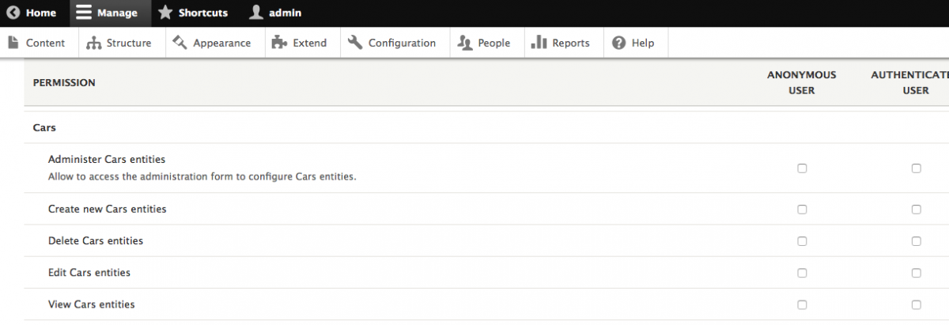Viewport: 949px width, 325px height.
Task: Tick Delete Cars entities for authenticated user
Action: pos(916,241)
